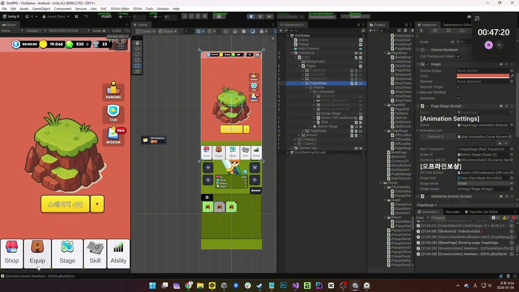This screenshot has height=292, width=519.
Task: Open the GameObject menu
Action: [x=41, y=9]
